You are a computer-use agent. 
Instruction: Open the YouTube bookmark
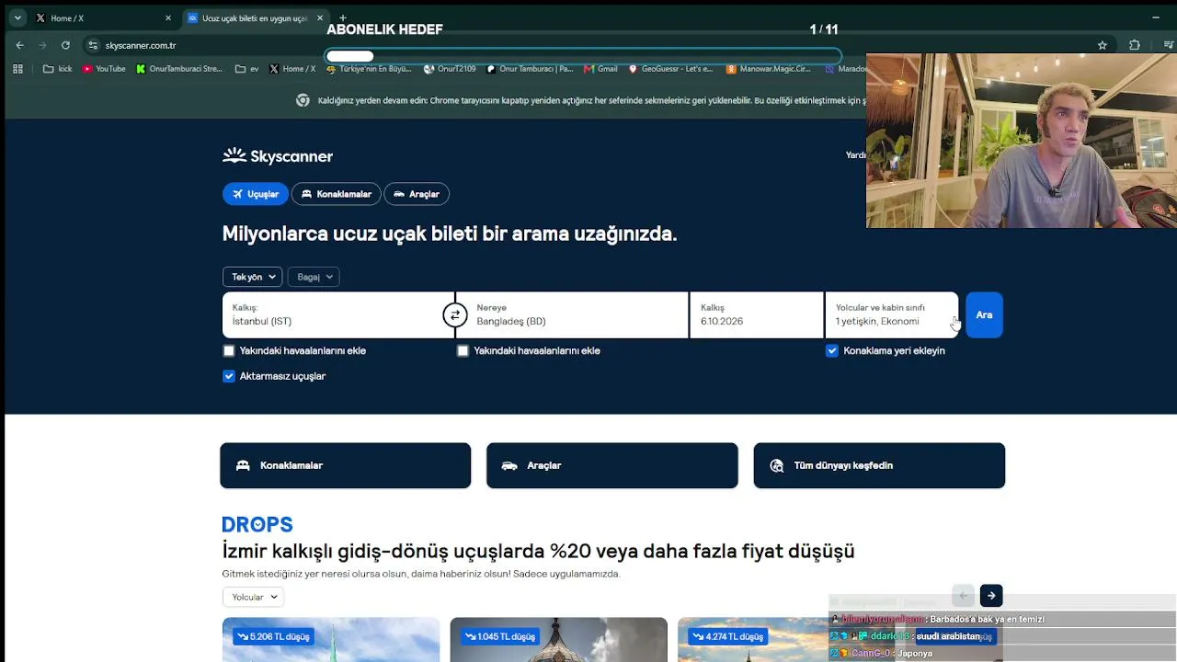coord(104,69)
